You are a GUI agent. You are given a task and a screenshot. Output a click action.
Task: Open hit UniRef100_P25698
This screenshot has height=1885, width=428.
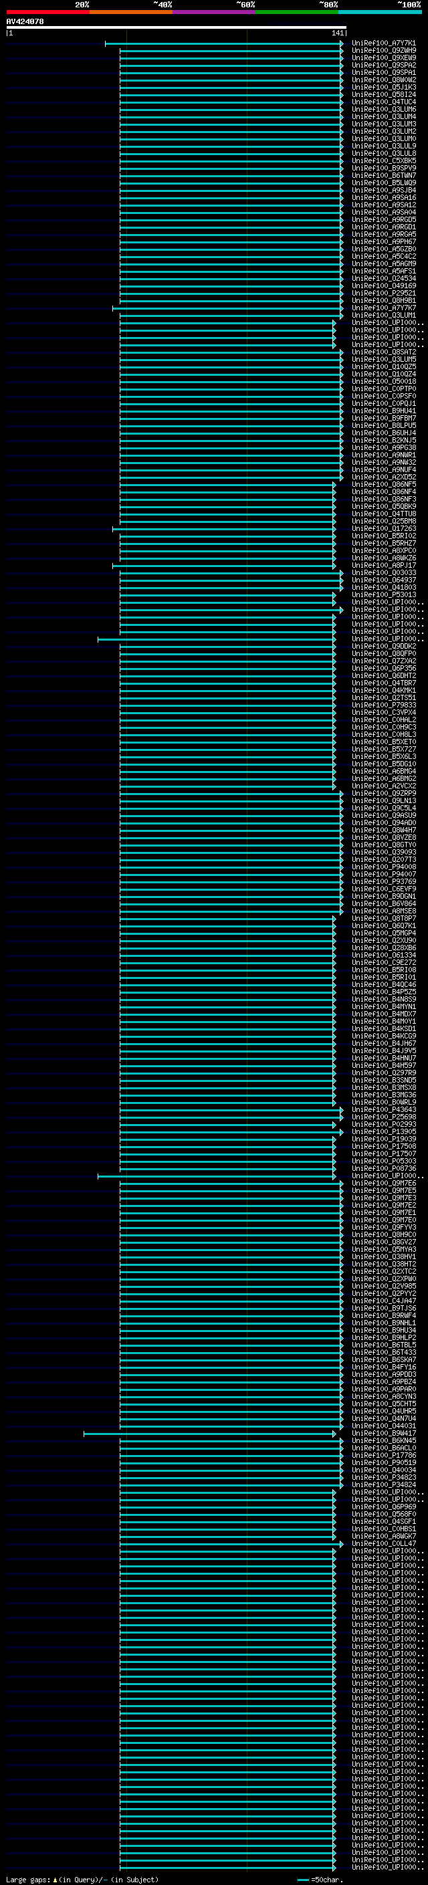(383, 1117)
